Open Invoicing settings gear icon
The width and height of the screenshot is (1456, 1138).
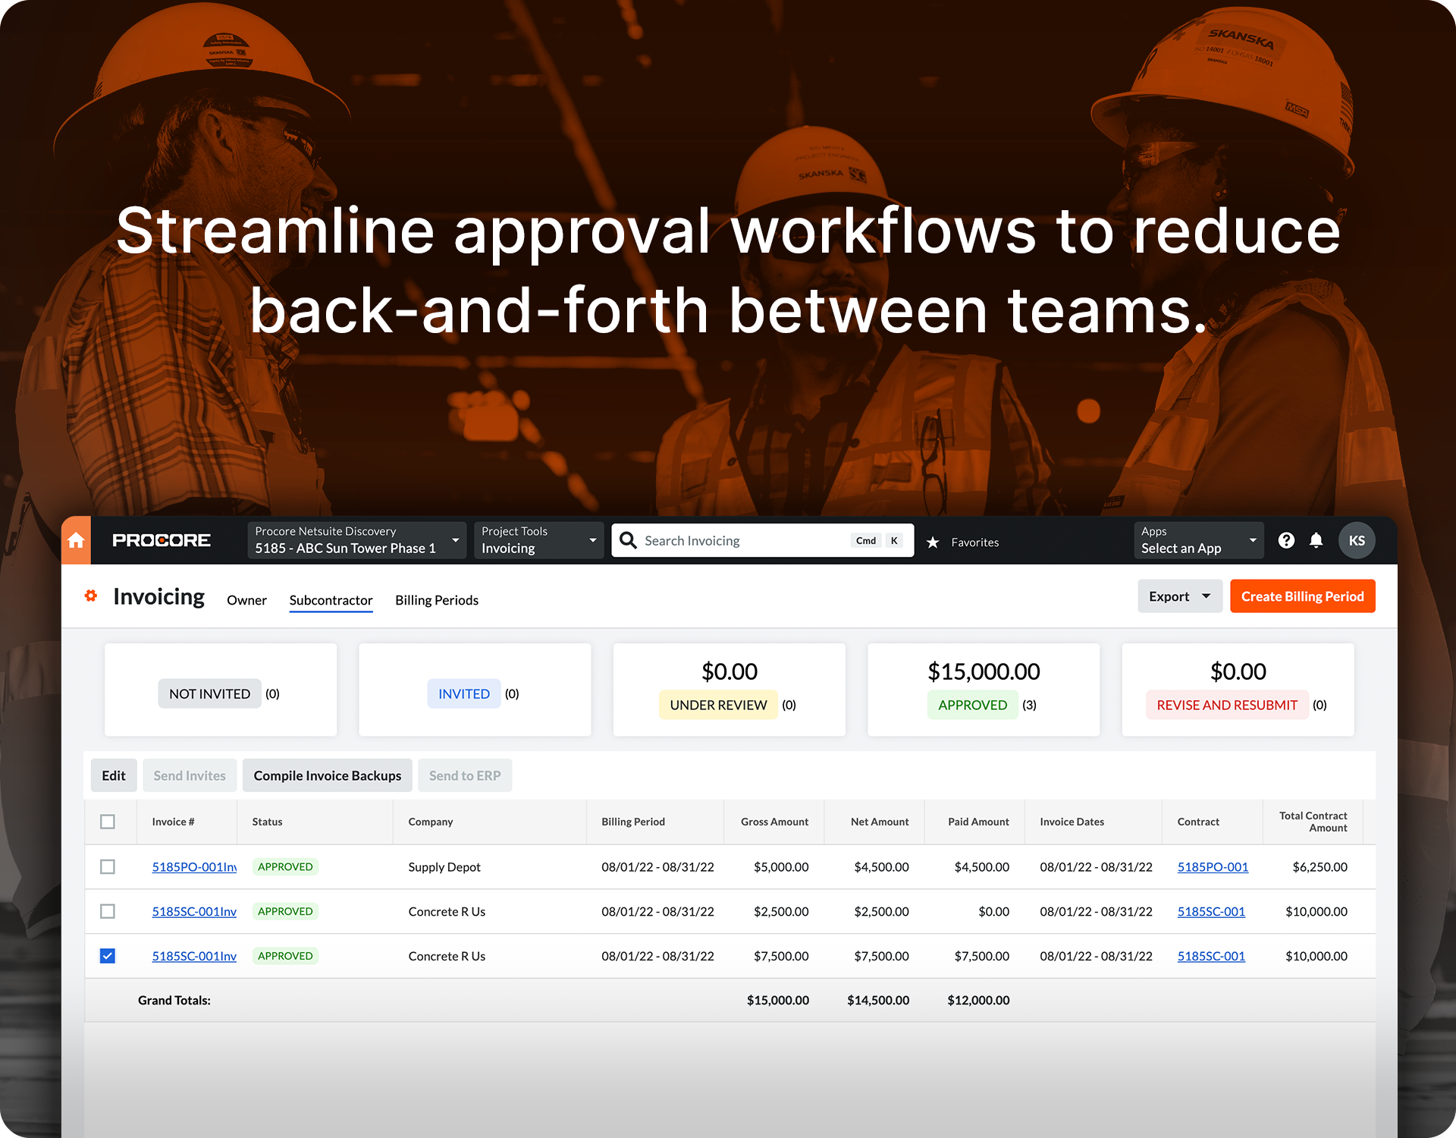(x=91, y=596)
